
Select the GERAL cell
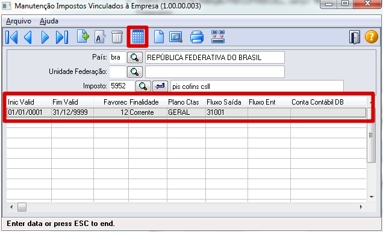coord(186,112)
